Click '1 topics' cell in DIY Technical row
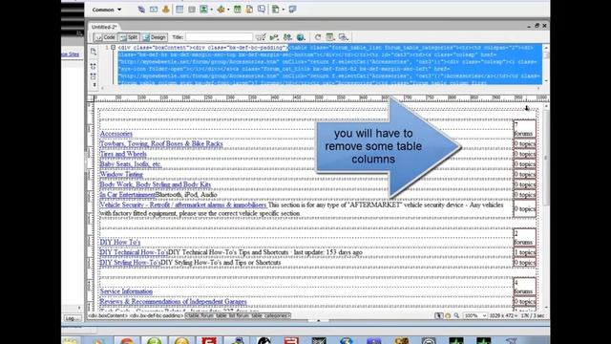This screenshot has width=611, height=344. pos(524,252)
